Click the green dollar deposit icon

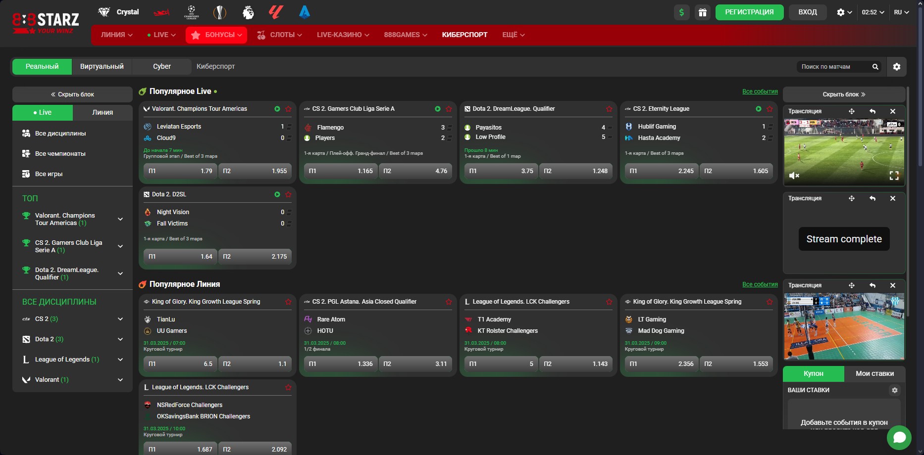click(682, 12)
